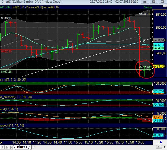Click the 14:30 time axis label
The image size is (167, 150).
(47, 142)
